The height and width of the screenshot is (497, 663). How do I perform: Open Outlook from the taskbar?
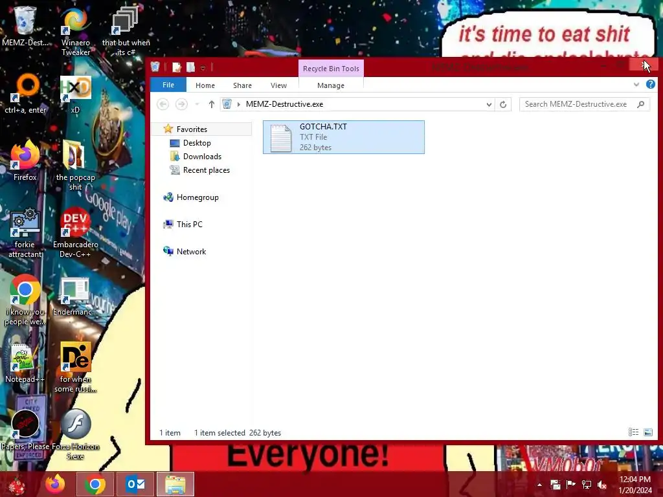point(135,484)
